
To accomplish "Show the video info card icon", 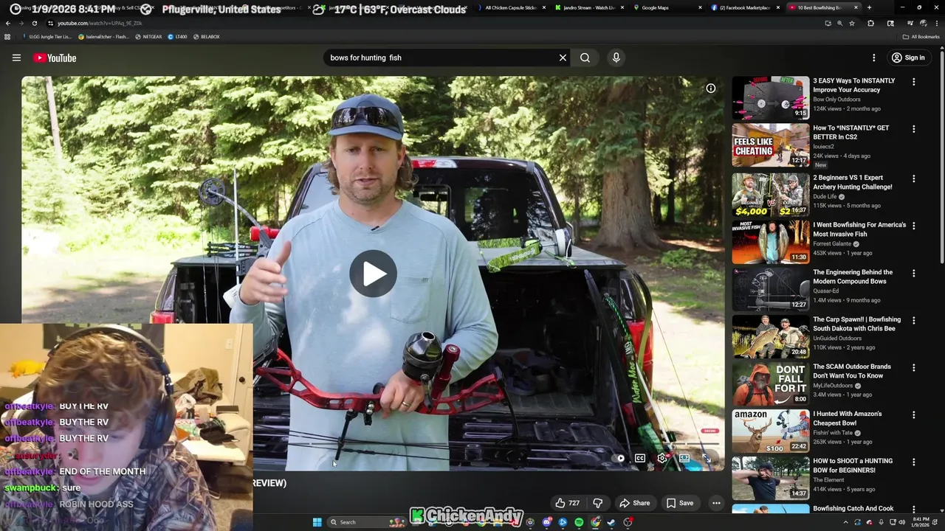I will click(710, 88).
